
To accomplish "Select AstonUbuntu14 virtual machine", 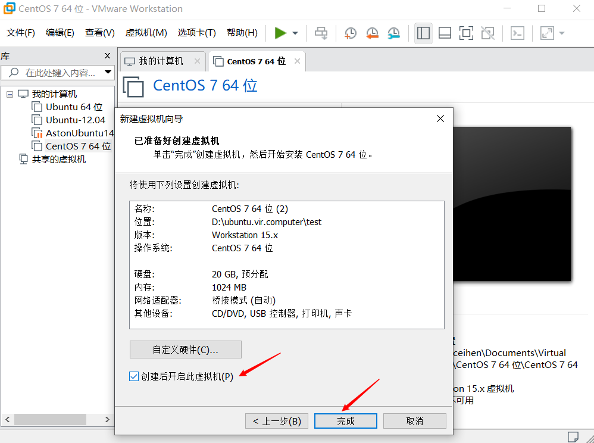I will click(80, 133).
